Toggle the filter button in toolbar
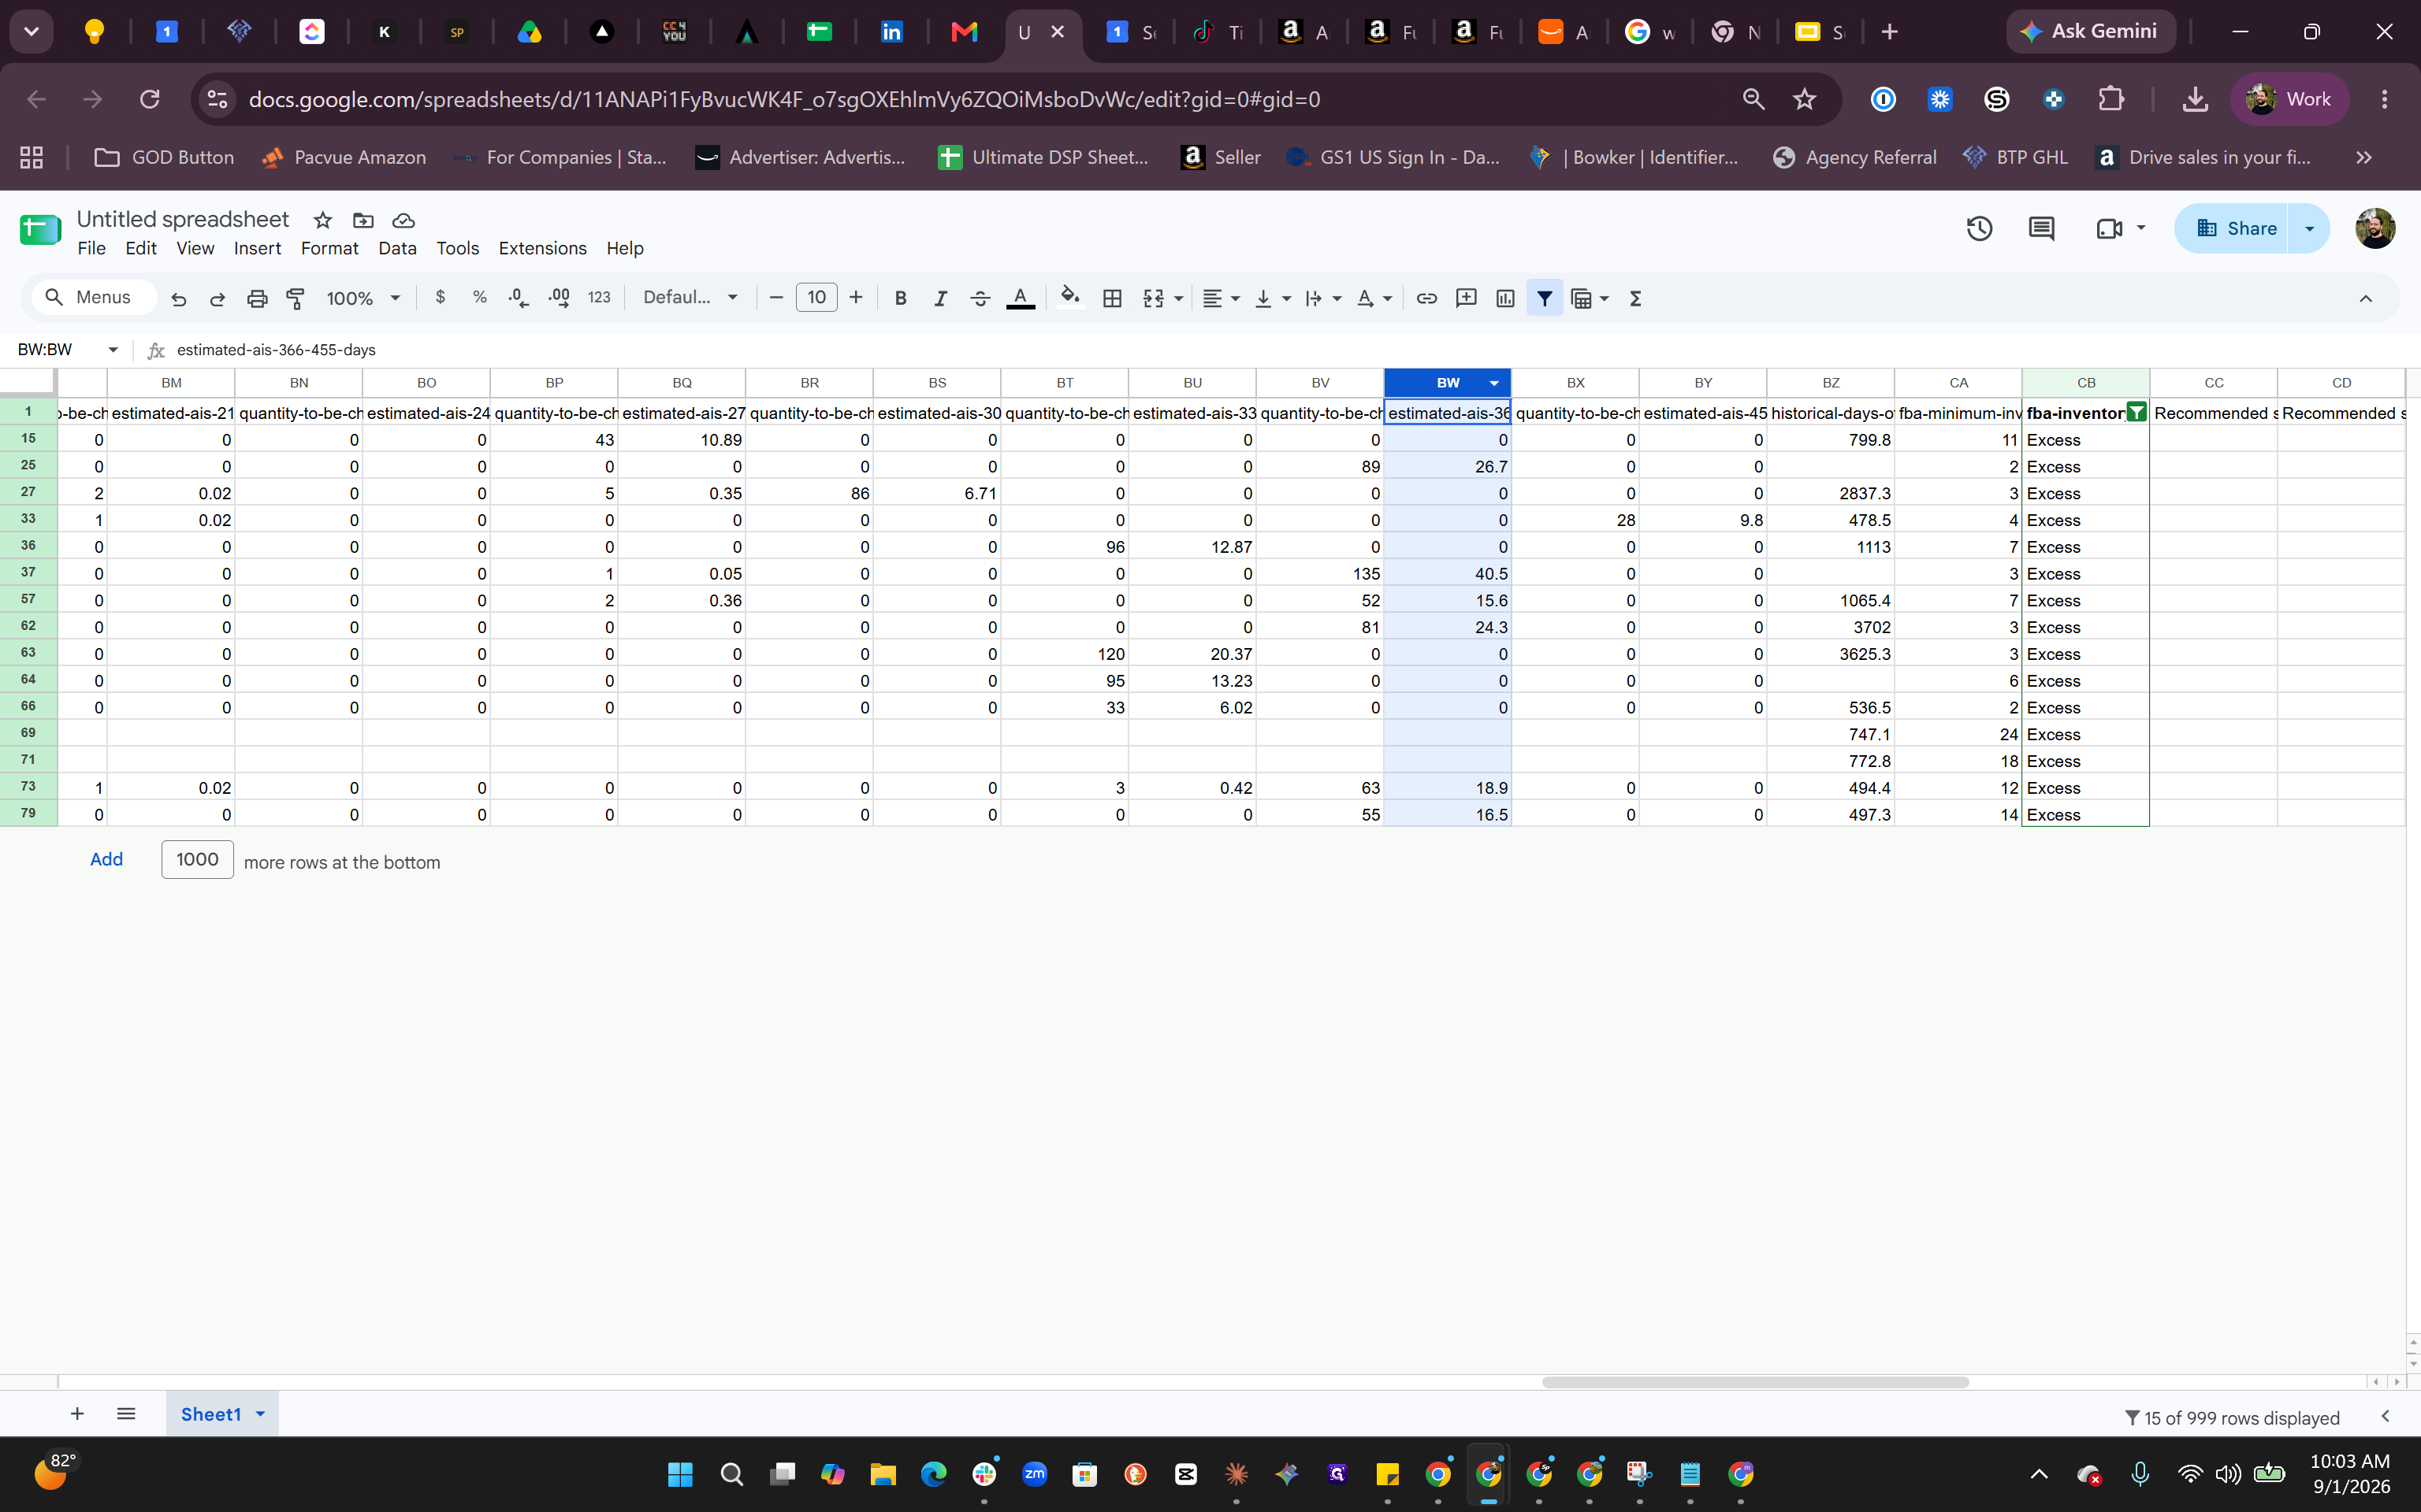This screenshot has height=1512, width=2421. point(1545,298)
